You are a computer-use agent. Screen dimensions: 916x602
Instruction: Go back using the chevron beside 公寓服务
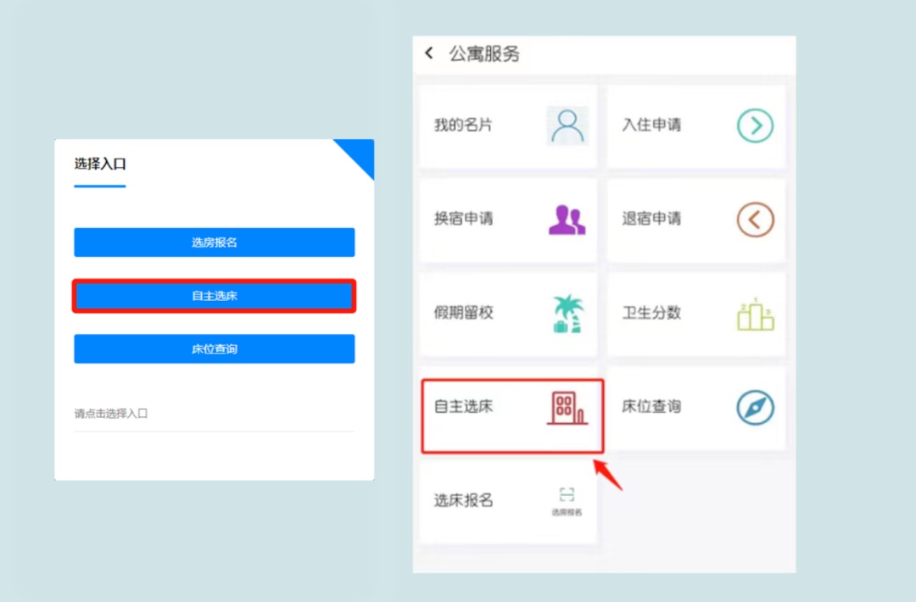tap(429, 53)
